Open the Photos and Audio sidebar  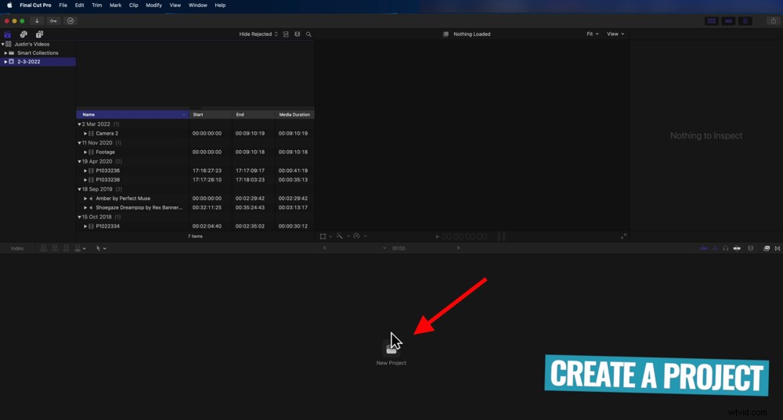(x=23, y=34)
